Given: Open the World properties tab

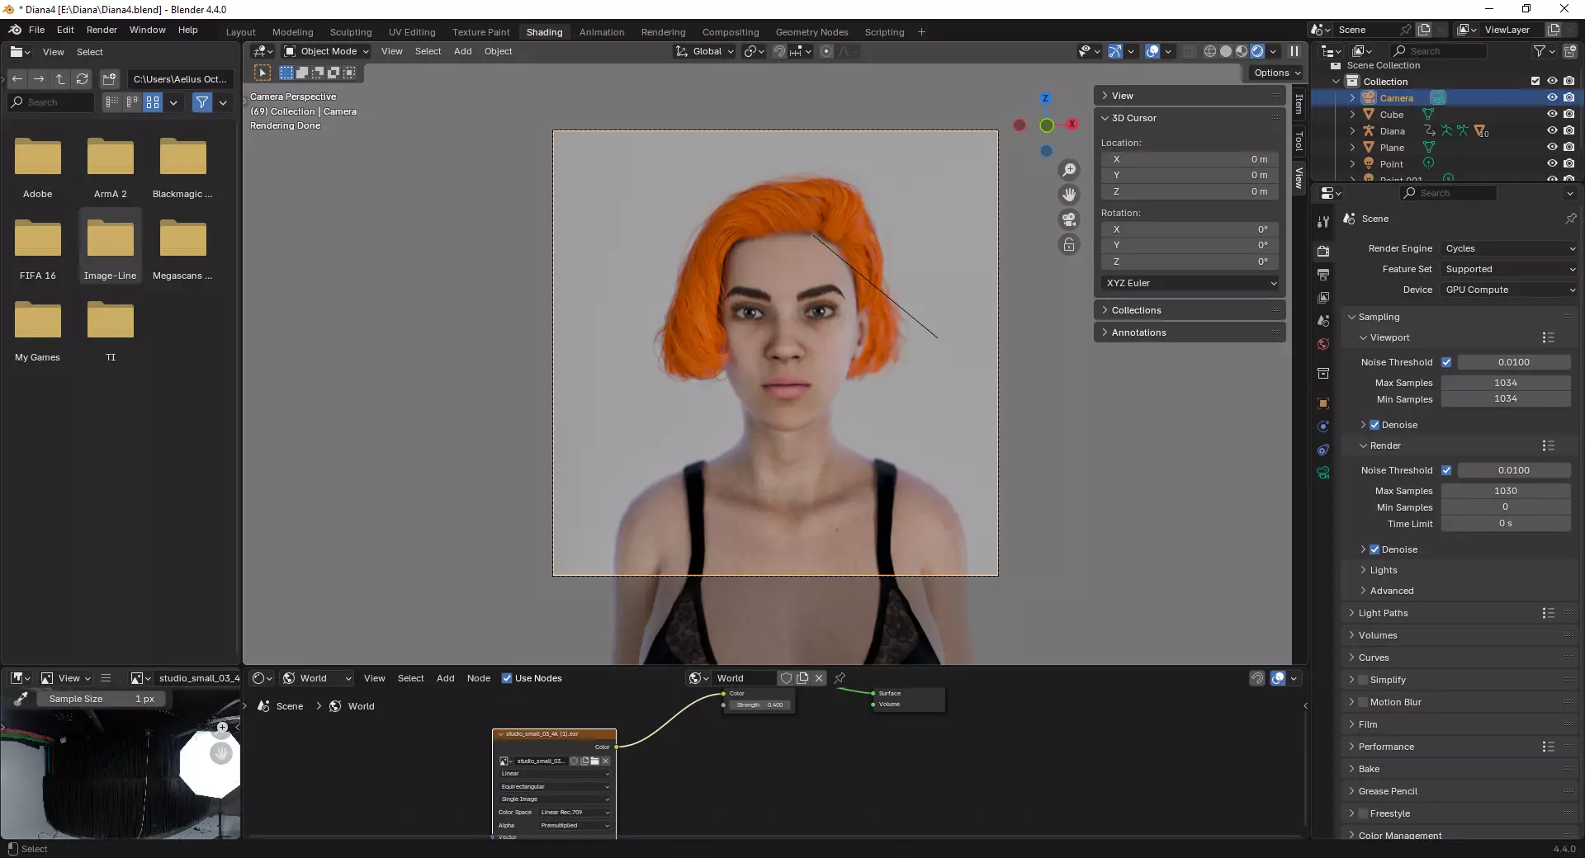Looking at the screenshot, I should pos(1323,344).
